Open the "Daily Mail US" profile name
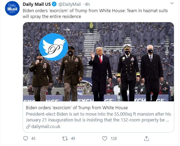The image size is (180, 146). pyautogui.click(x=36, y=4)
